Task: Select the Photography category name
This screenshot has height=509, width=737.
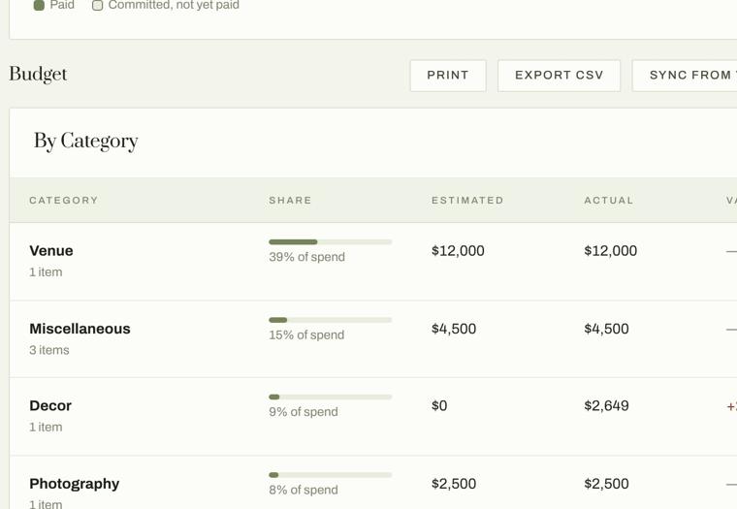Action: point(75,484)
